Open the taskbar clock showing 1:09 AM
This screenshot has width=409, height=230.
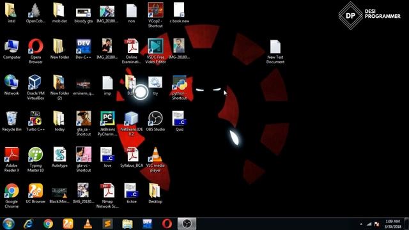click(x=393, y=224)
